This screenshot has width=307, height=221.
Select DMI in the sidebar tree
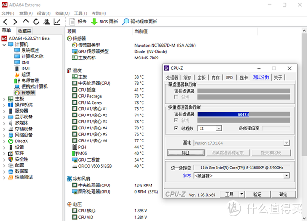tap(25, 63)
